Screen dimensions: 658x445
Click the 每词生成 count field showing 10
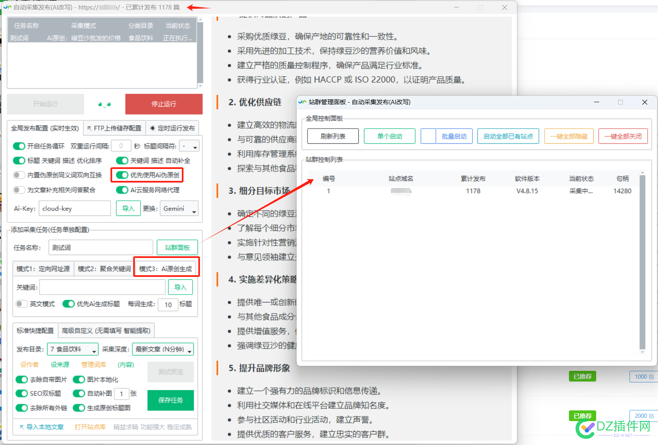tap(168, 304)
